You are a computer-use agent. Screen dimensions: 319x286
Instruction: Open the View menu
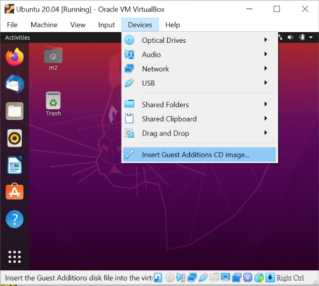(78, 25)
